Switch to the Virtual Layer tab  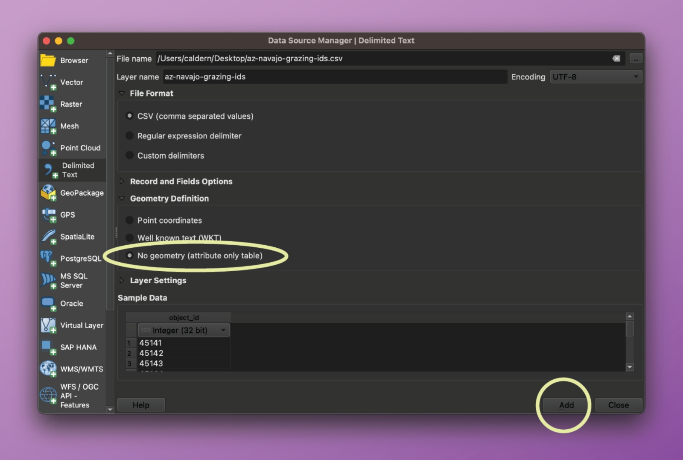73,325
